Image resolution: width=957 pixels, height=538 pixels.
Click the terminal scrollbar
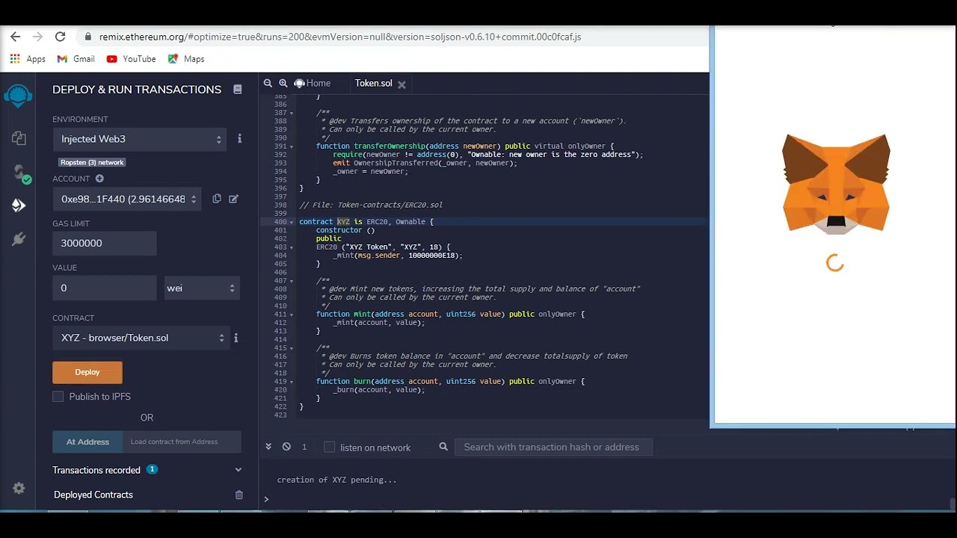pyautogui.click(x=952, y=504)
